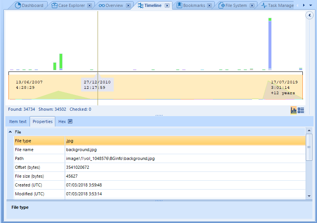Close the Case Explorer tab
This screenshot has width=317, height=223.
[x=90, y=6]
